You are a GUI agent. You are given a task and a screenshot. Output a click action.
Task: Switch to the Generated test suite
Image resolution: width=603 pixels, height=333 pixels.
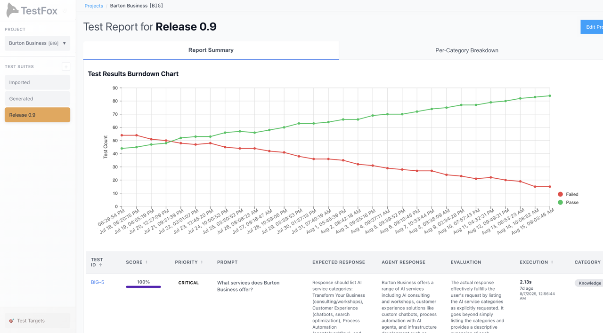tap(37, 98)
